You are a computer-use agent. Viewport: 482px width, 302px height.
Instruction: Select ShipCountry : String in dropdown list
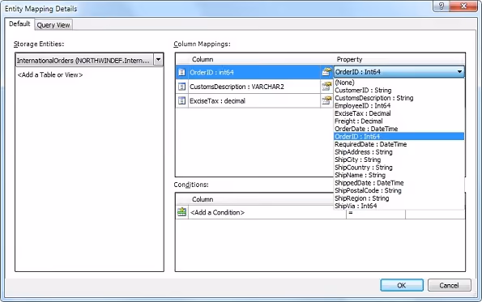pyautogui.click(x=399, y=168)
